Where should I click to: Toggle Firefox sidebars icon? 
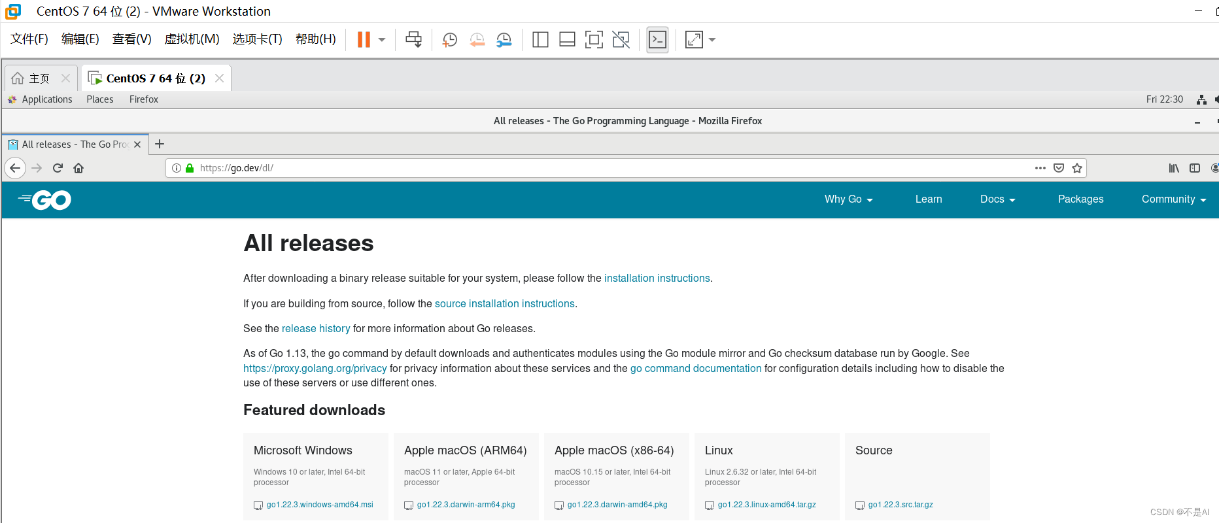pyautogui.click(x=1195, y=168)
